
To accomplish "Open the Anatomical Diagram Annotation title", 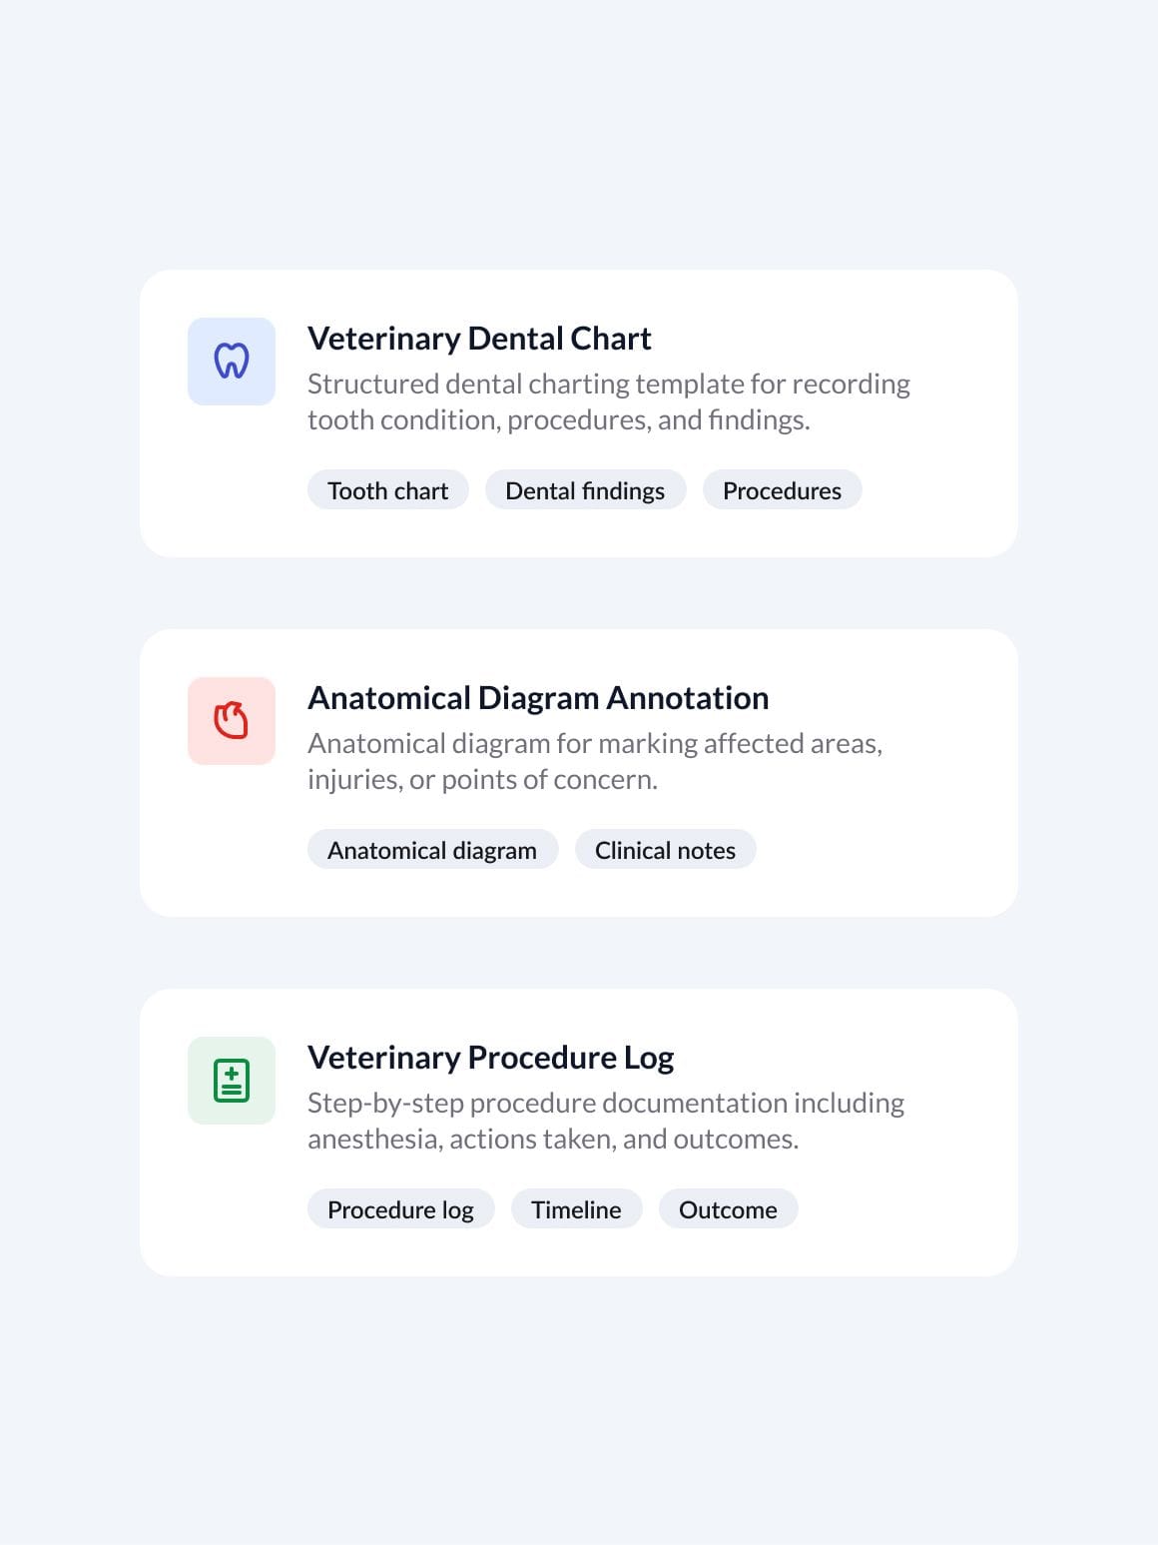I will point(538,698).
